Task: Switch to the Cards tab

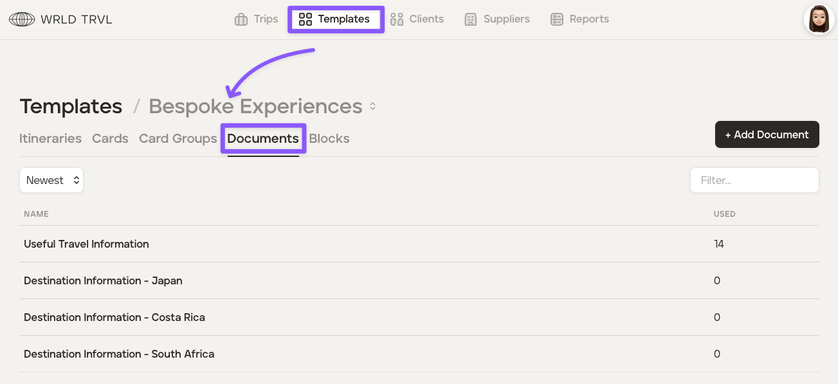Action: point(110,138)
